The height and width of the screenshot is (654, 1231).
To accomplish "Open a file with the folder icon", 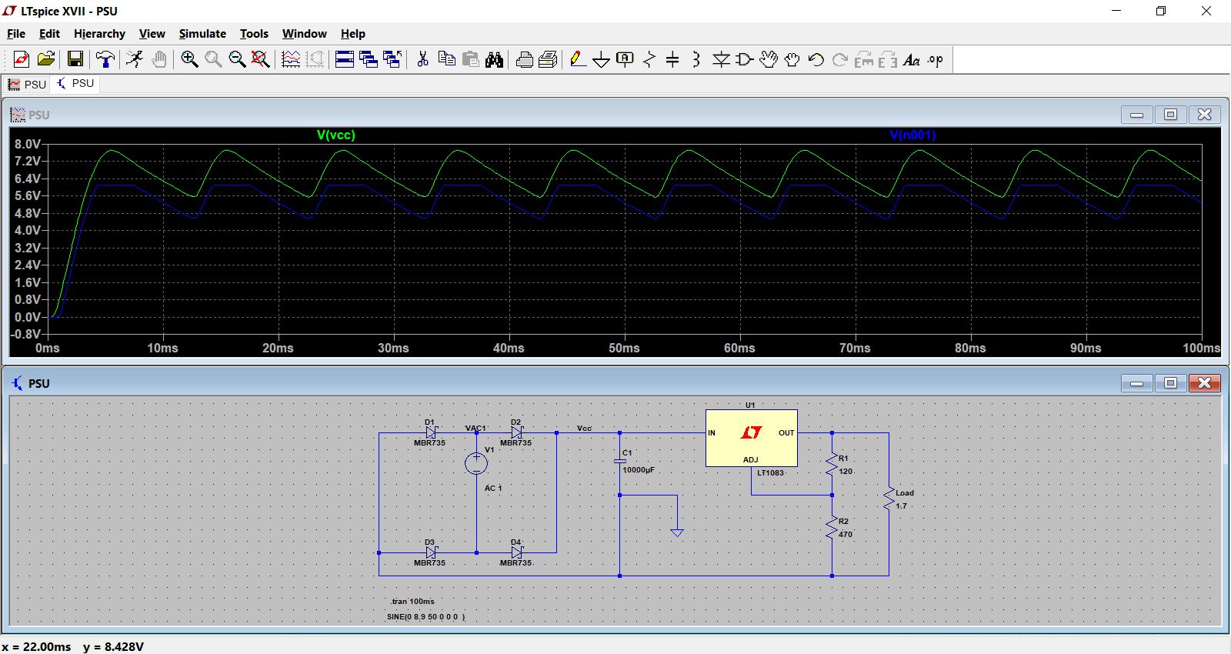I will click(46, 59).
